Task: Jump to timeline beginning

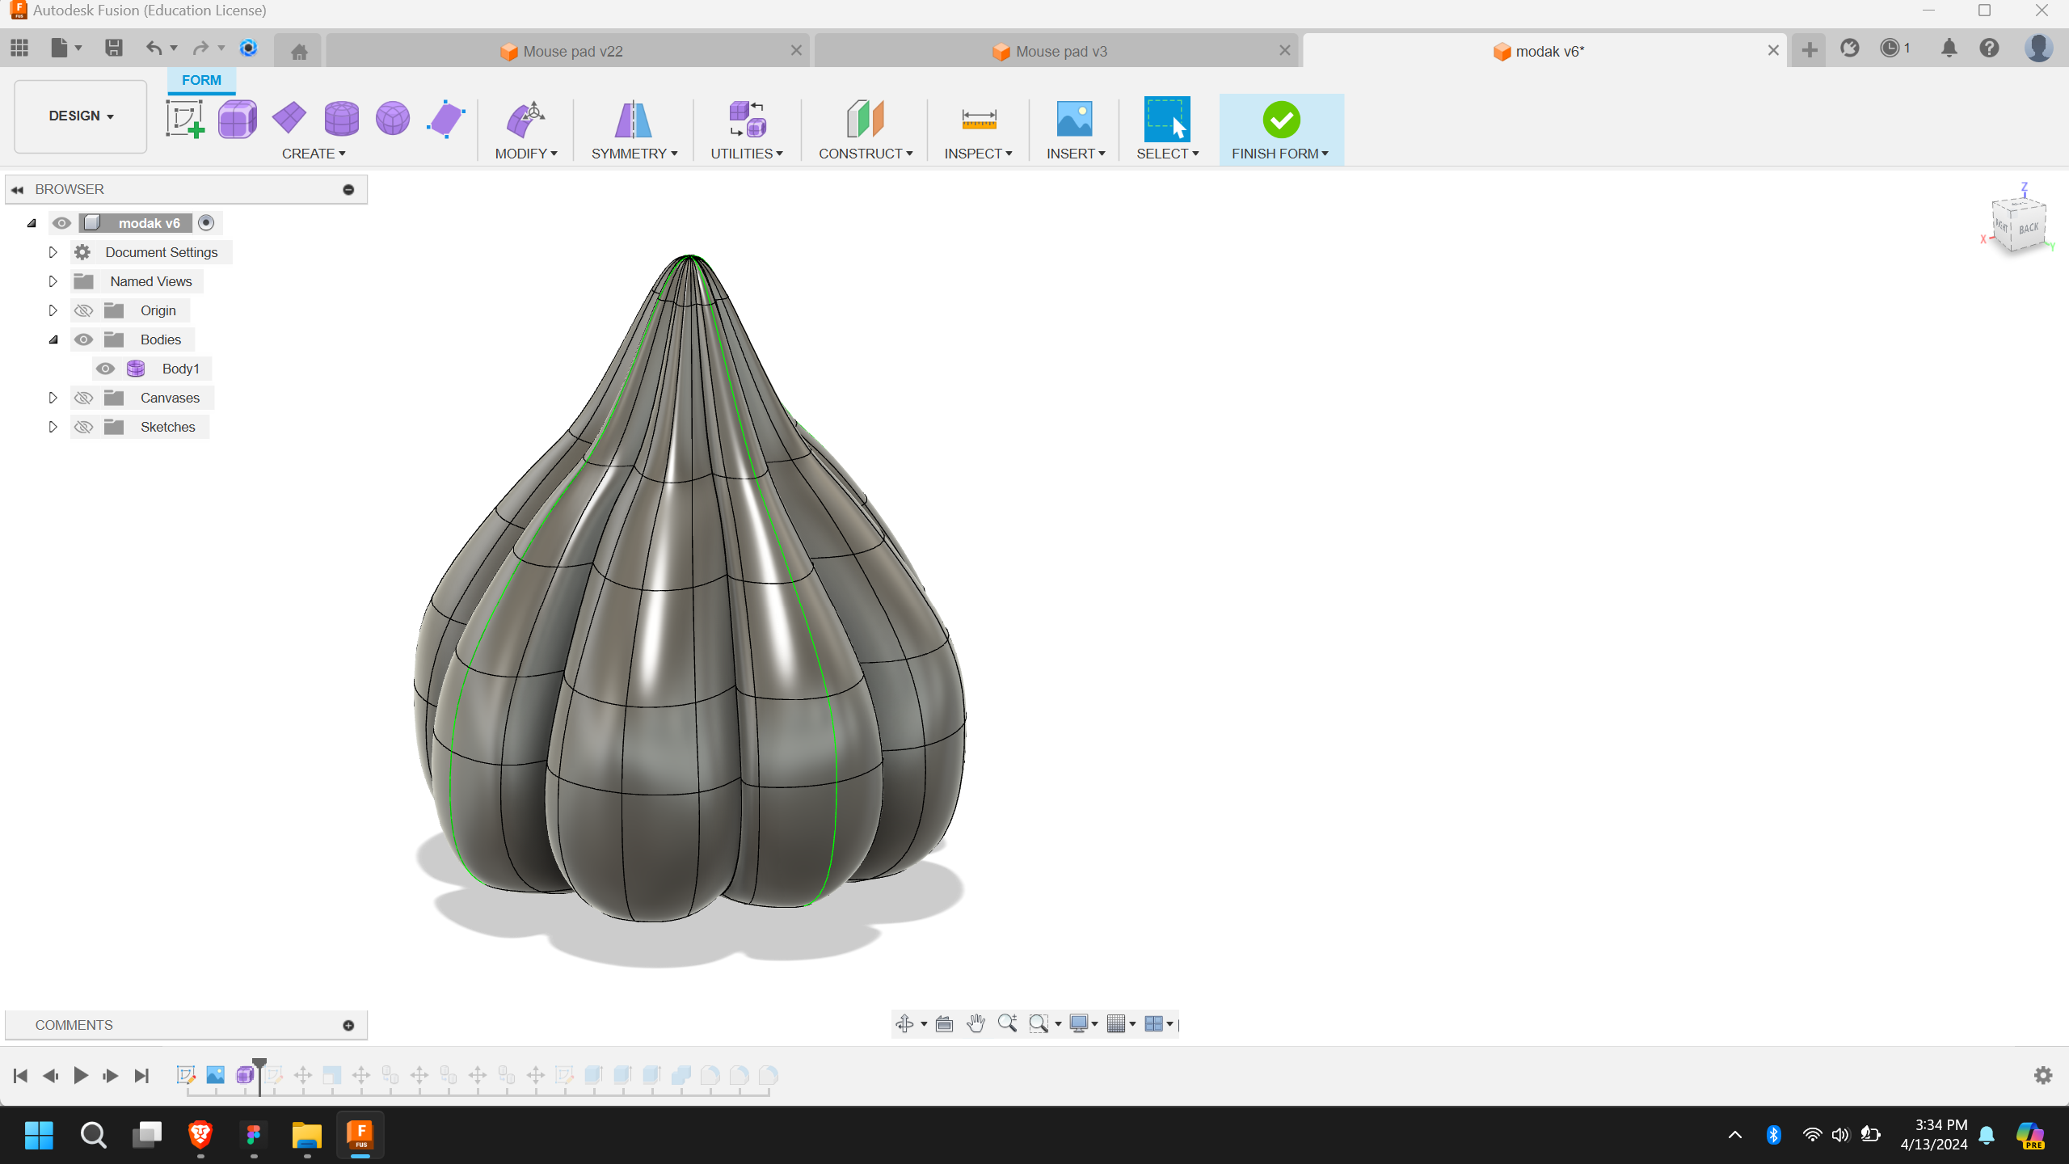Action: coord(21,1075)
